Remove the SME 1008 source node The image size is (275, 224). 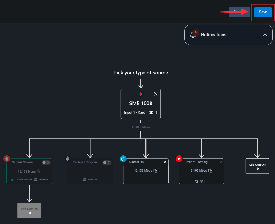click(x=155, y=94)
